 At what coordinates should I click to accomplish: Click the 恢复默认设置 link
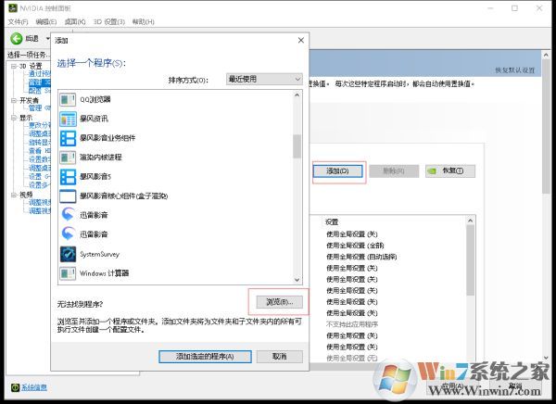(515, 70)
